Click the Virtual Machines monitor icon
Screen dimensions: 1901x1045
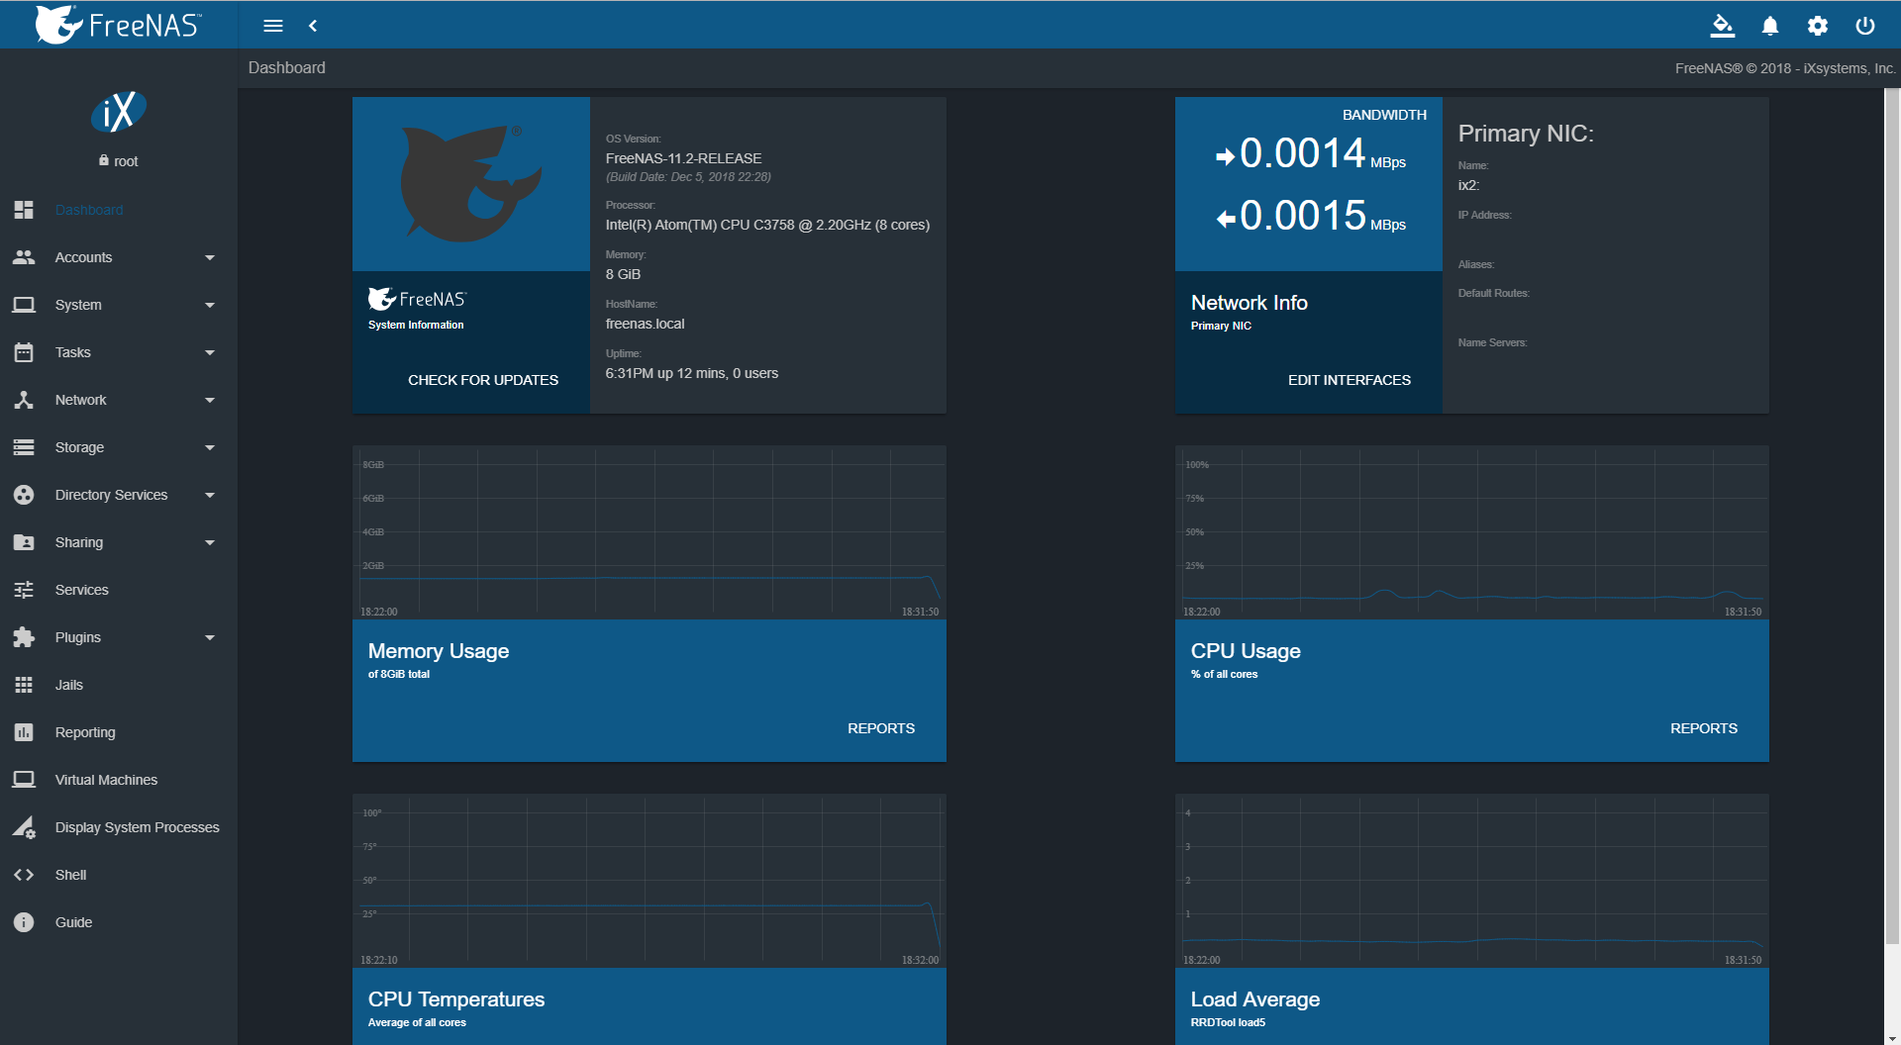[x=24, y=780]
